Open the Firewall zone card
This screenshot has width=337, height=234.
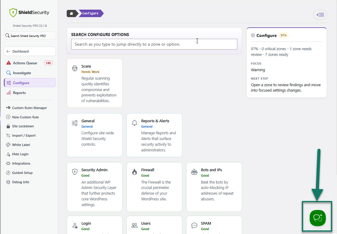point(154,187)
